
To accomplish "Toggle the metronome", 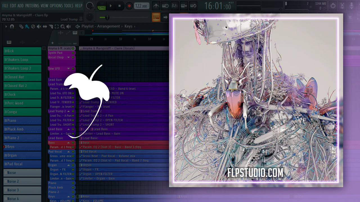I will [156, 6].
